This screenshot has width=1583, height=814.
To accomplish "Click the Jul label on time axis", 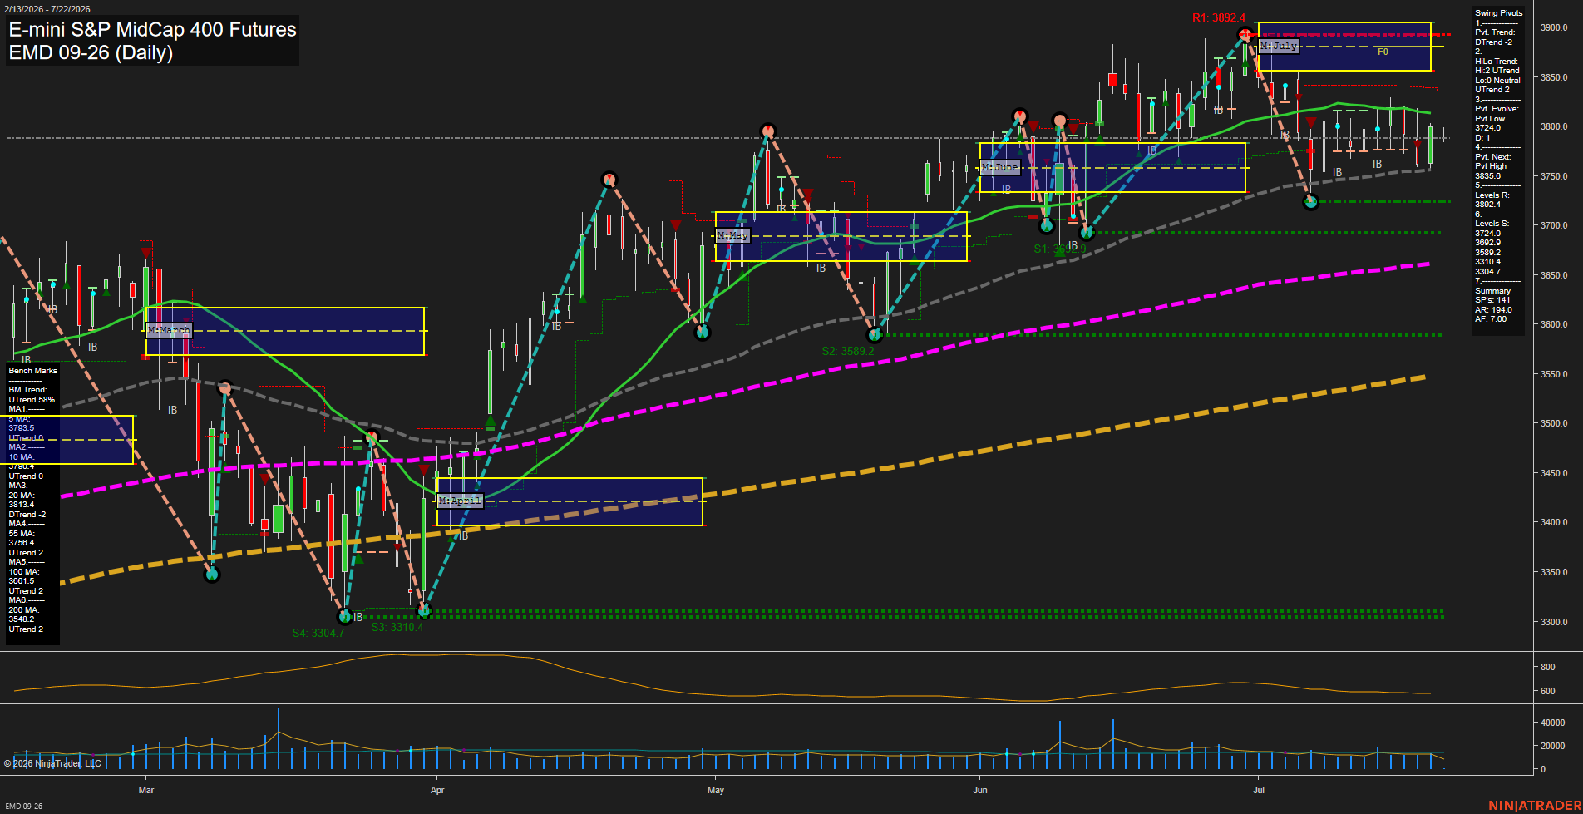I will tap(1259, 790).
